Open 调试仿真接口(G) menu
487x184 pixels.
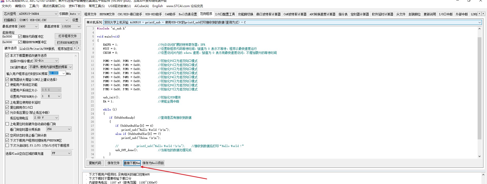(54, 6)
